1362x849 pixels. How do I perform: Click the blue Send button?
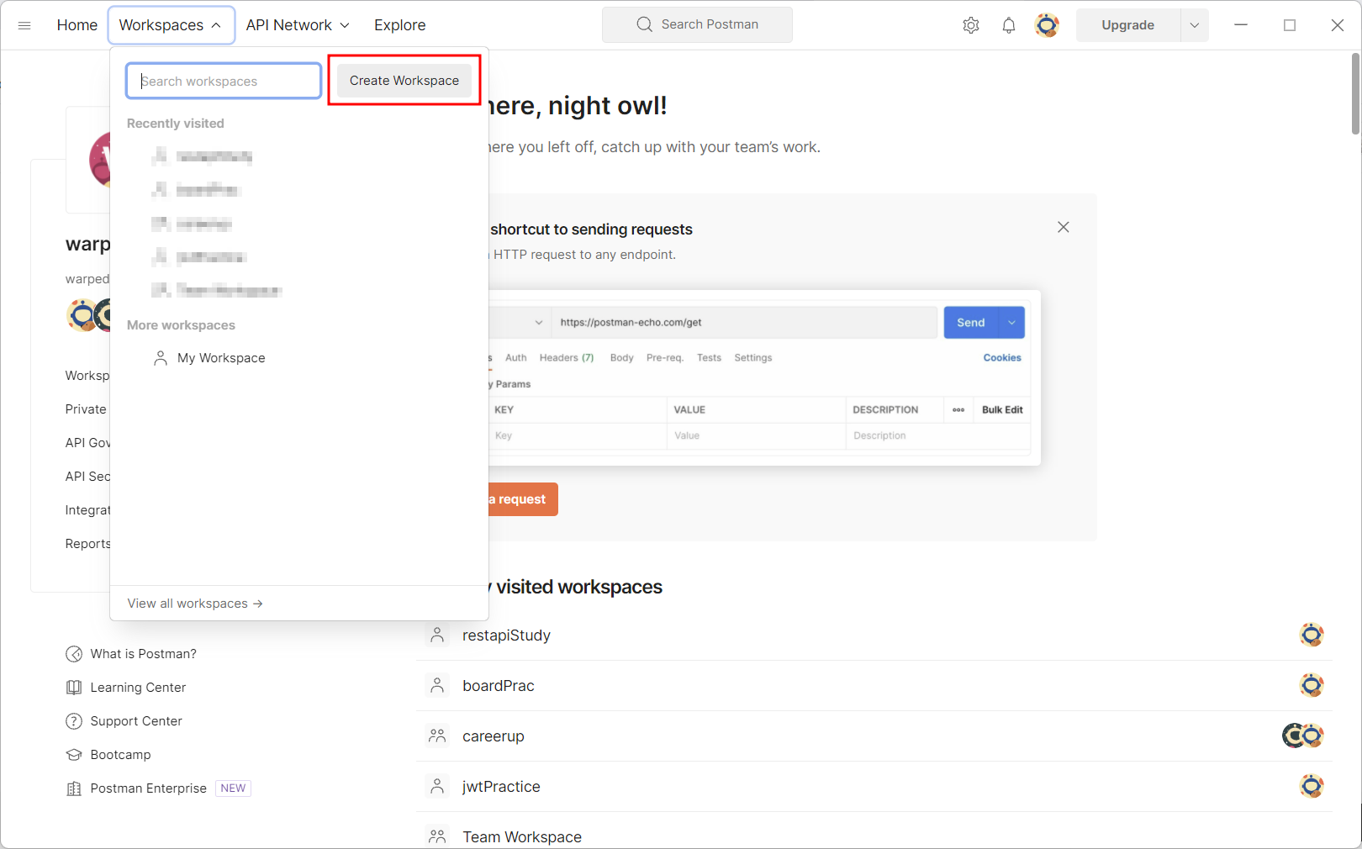pyautogui.click(x=971, y=323)
